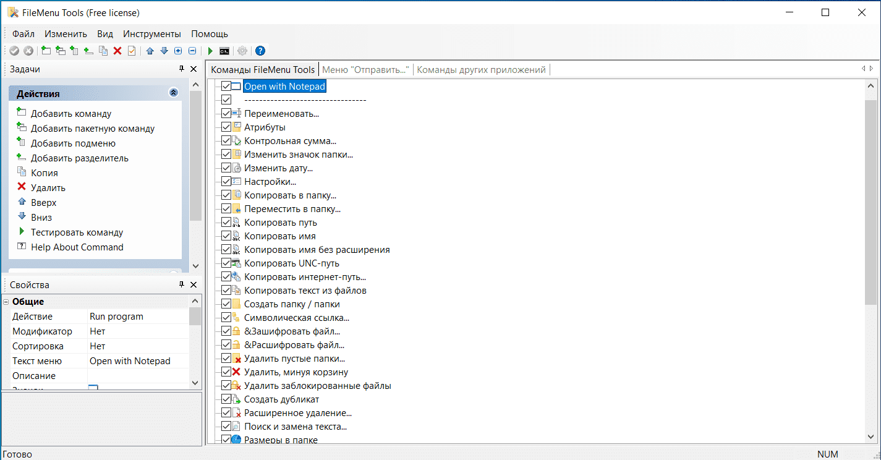
Task: Uncheck the Open with Notepad checkbox
Action: [226, 87]
